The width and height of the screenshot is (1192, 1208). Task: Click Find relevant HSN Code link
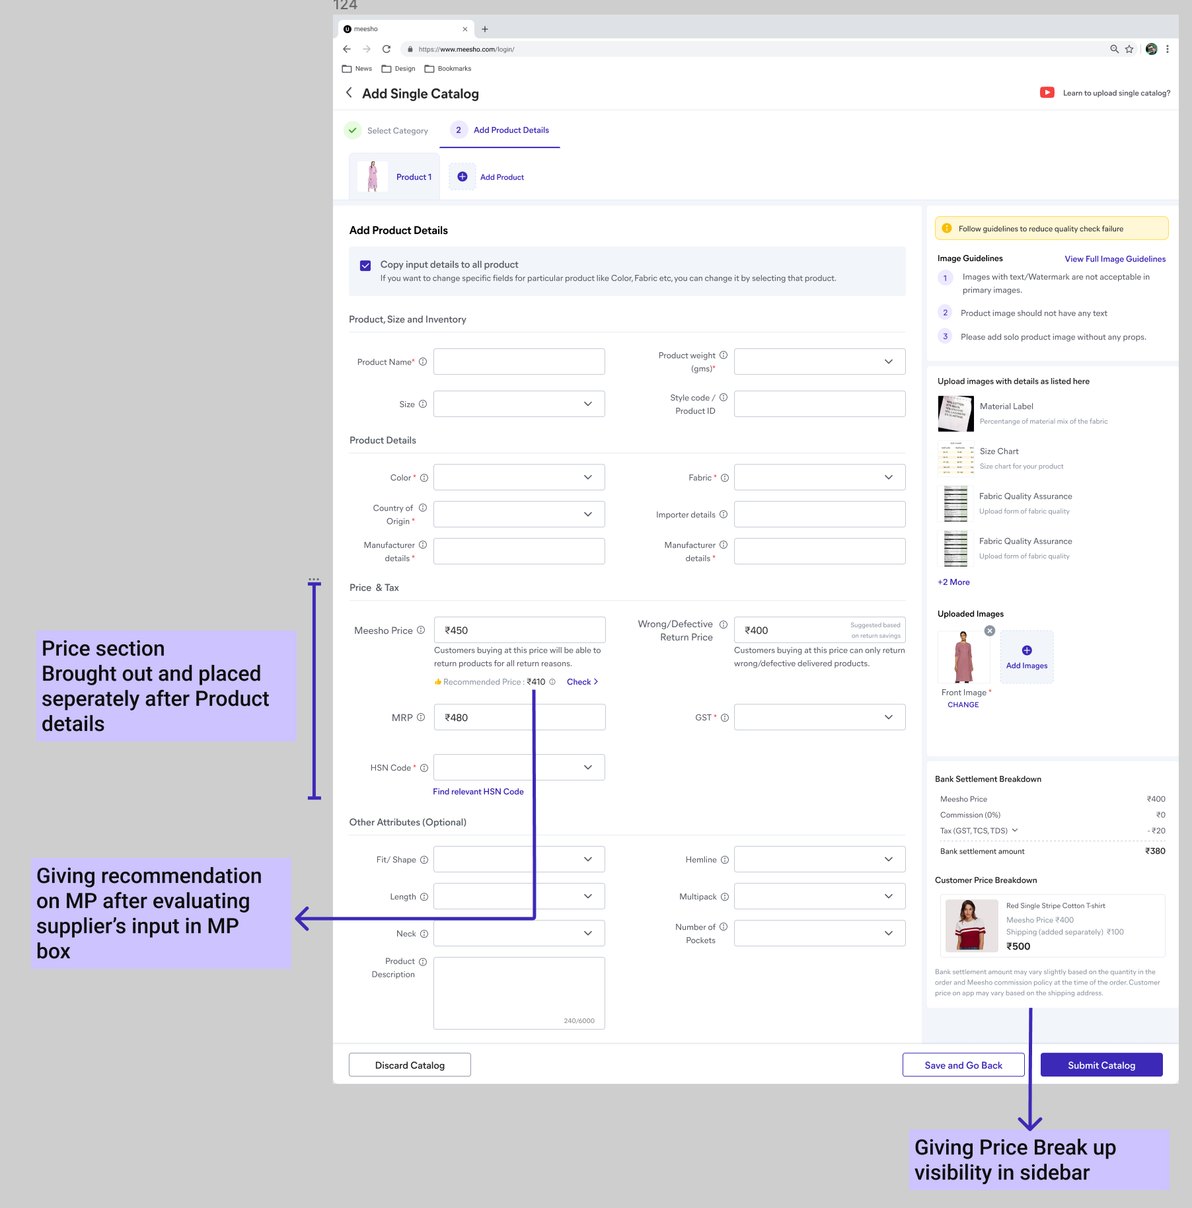click(478, 792)
